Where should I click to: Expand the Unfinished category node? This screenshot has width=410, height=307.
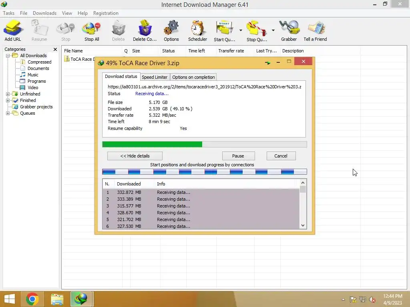point(8,94)
